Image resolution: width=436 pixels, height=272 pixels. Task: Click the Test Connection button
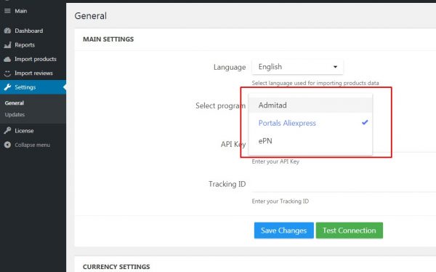point(350,231)
